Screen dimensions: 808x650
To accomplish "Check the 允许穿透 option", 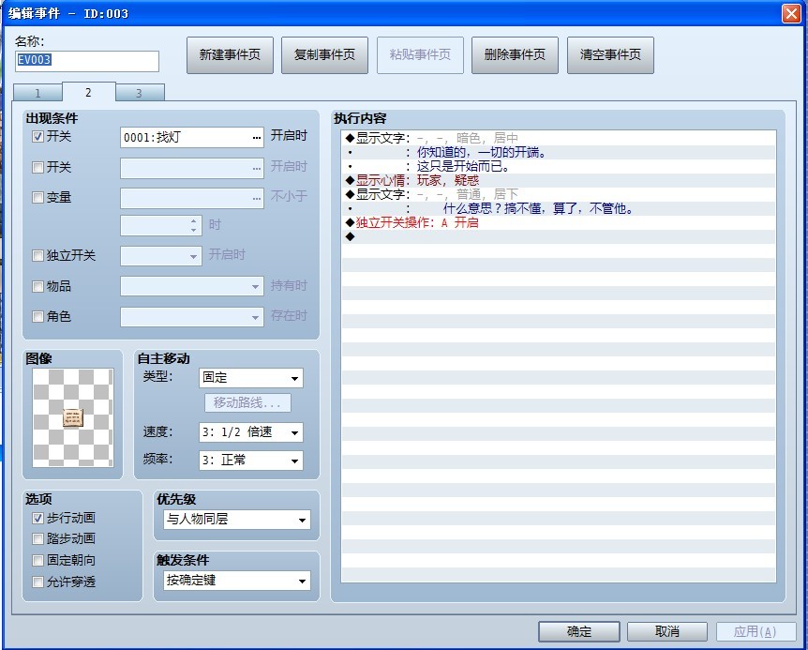I will tap(37, 582).
